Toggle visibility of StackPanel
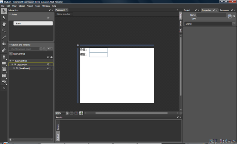Screen dimensions: 237x144 48,68
